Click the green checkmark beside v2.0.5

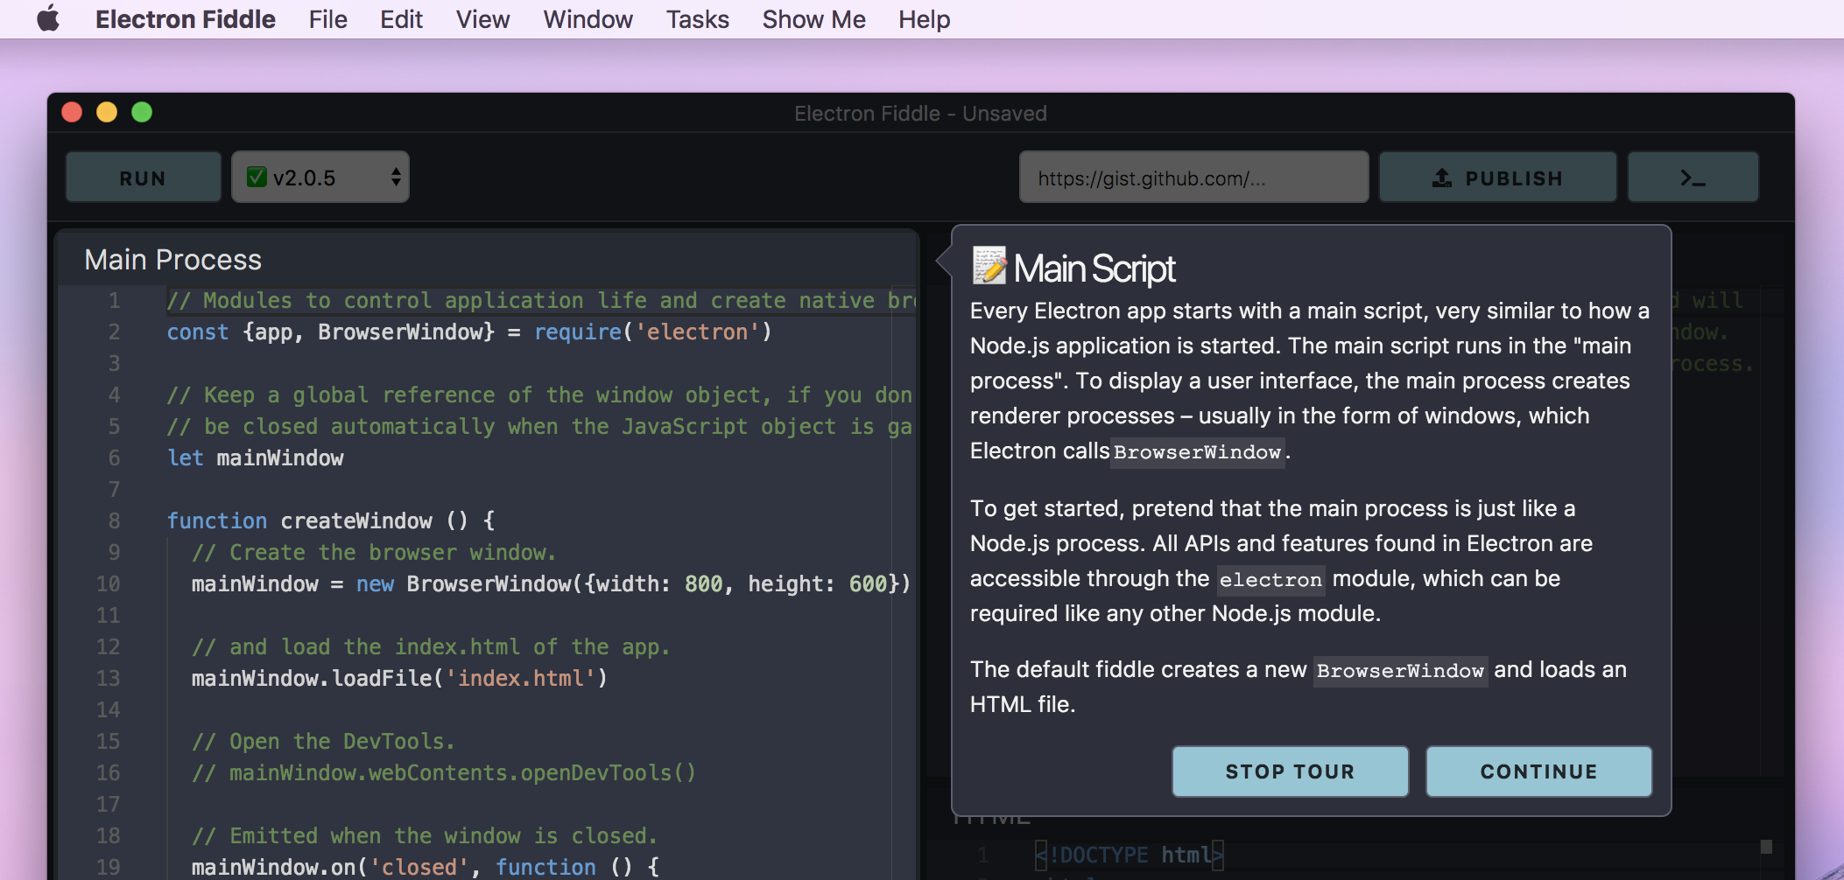point(255,177)
